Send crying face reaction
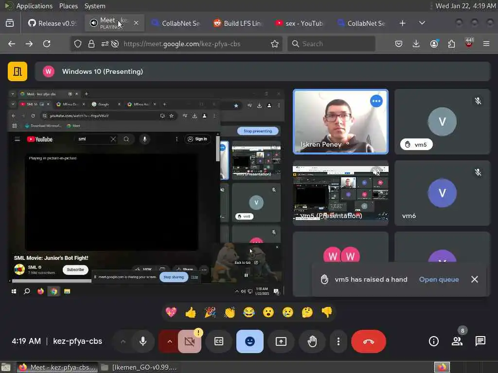Image resolution: width=498 pixels, height=373 pixels. pyautogui.click(x=288, y=312)
